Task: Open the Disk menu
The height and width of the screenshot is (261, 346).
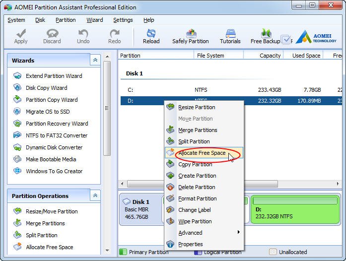Action: coord(40,20)
